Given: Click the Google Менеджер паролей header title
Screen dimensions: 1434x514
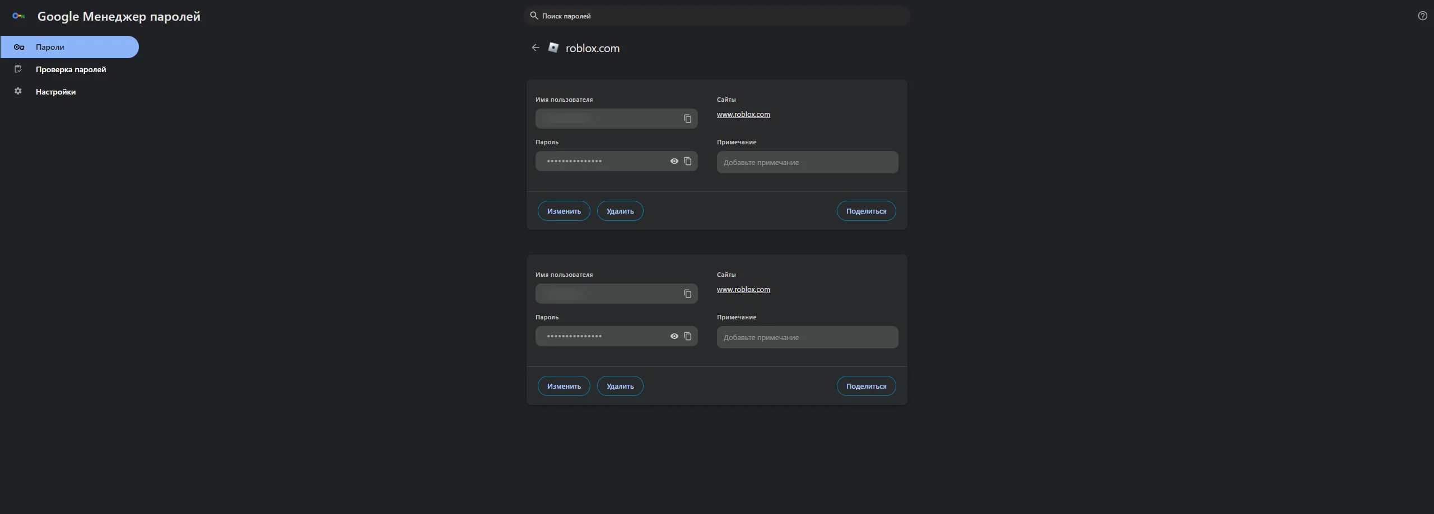Looking at the screenshot, I should [x=119, y=16].
